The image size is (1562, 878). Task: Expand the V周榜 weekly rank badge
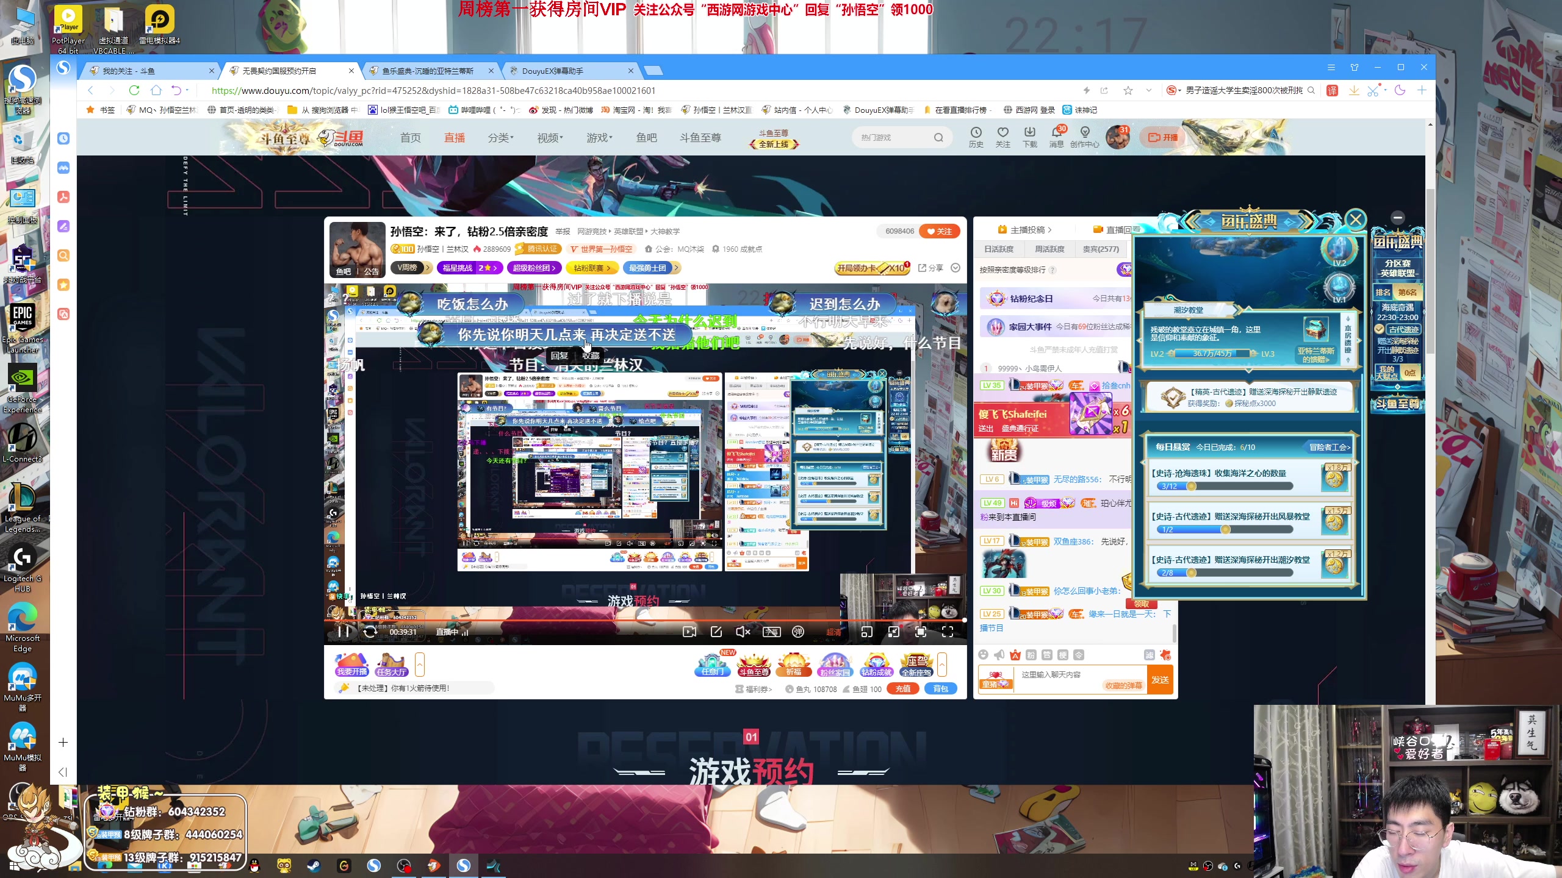pos(412,268)
